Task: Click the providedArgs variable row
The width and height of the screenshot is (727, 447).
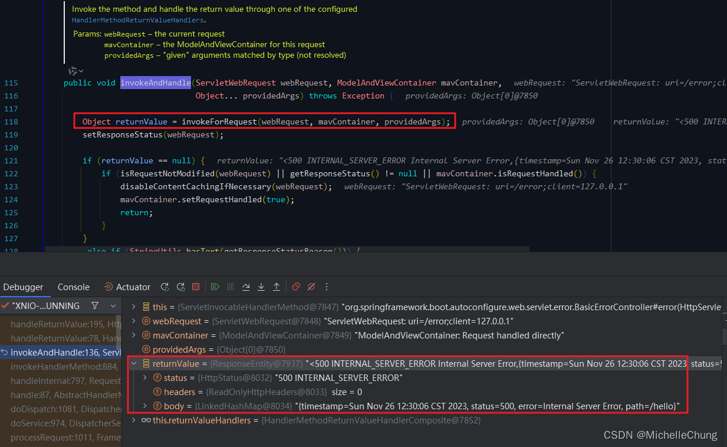Action: pos(422,350)
